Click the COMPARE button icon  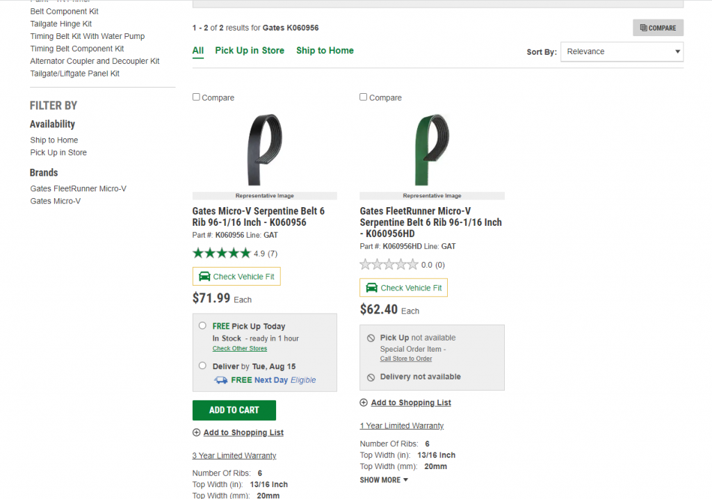pos(643,28)
